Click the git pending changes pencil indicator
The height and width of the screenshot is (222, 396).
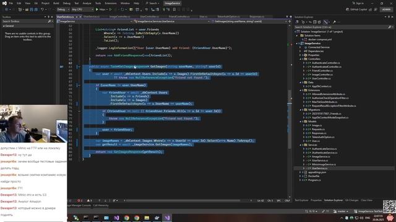tap(325, 212)
